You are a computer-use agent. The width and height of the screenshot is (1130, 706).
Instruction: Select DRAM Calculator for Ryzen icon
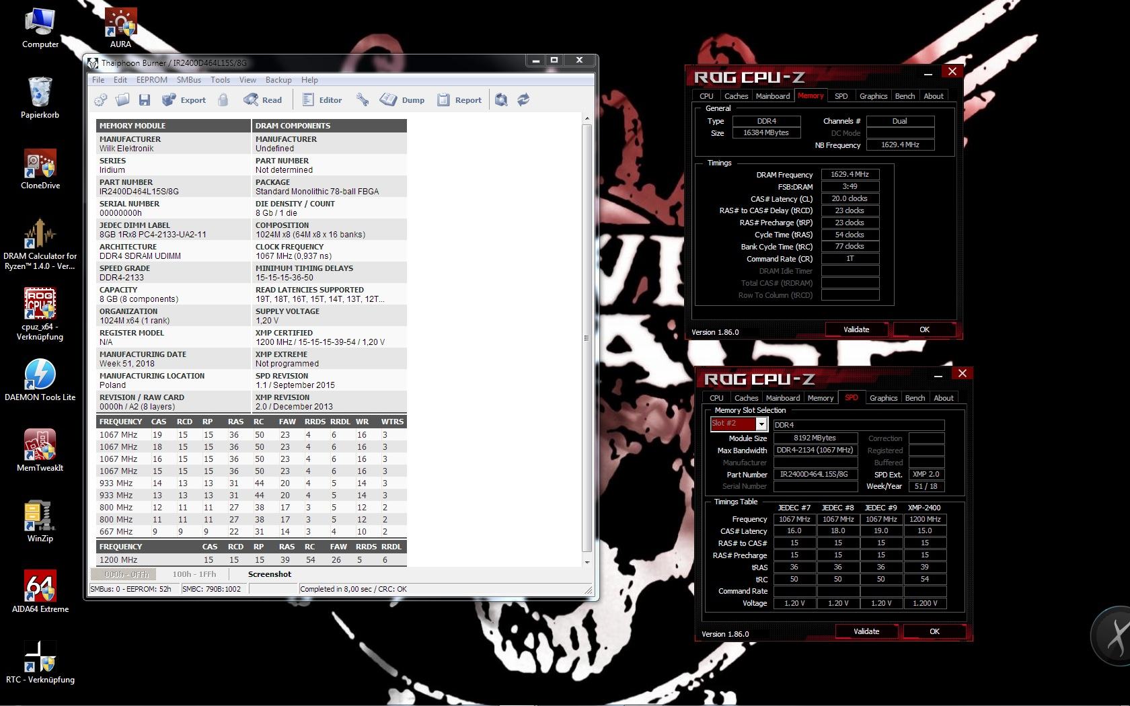tap(40, 243)
